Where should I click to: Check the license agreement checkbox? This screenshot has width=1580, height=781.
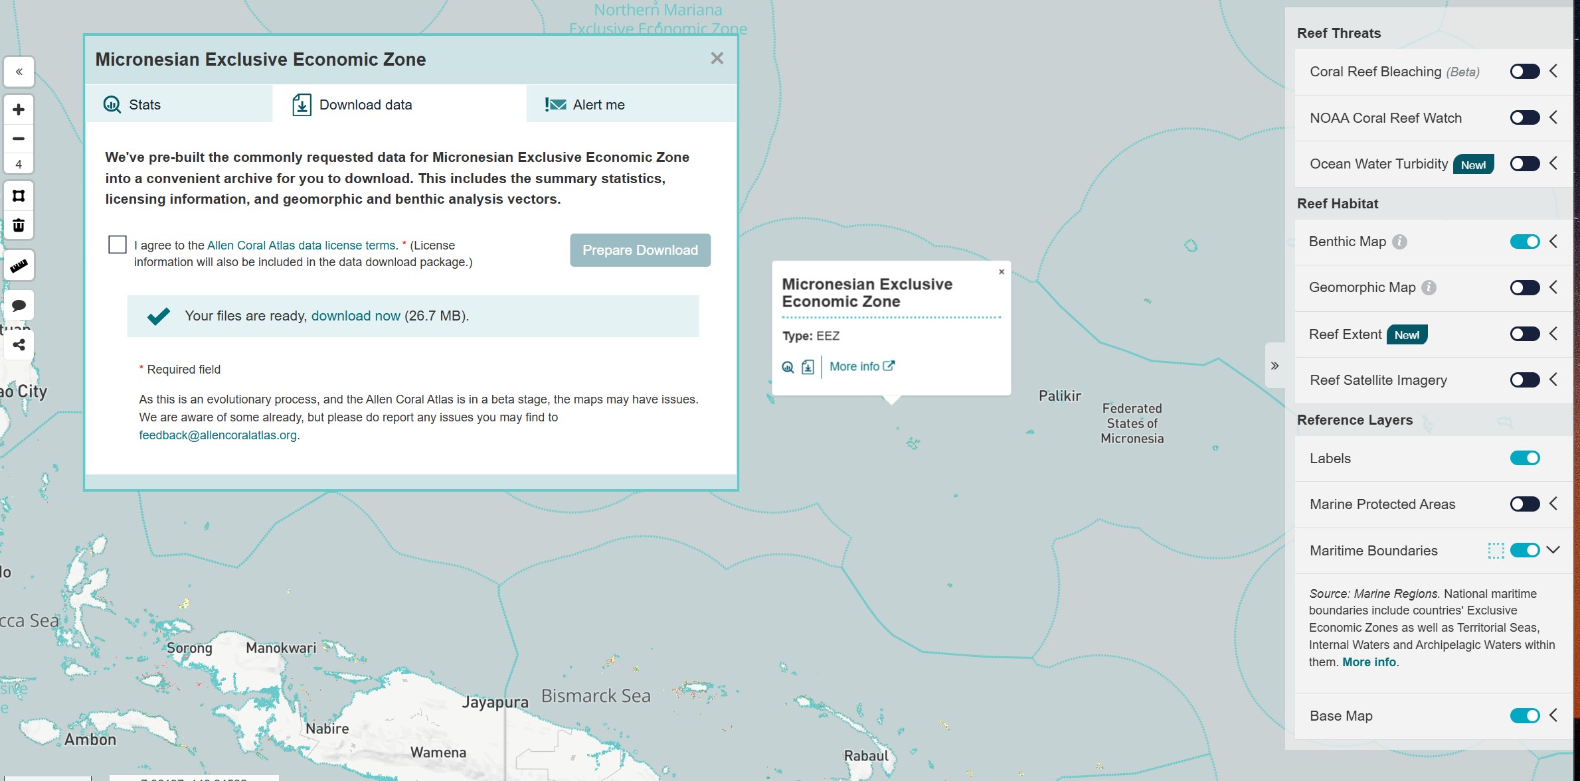(x=118, y=245)
